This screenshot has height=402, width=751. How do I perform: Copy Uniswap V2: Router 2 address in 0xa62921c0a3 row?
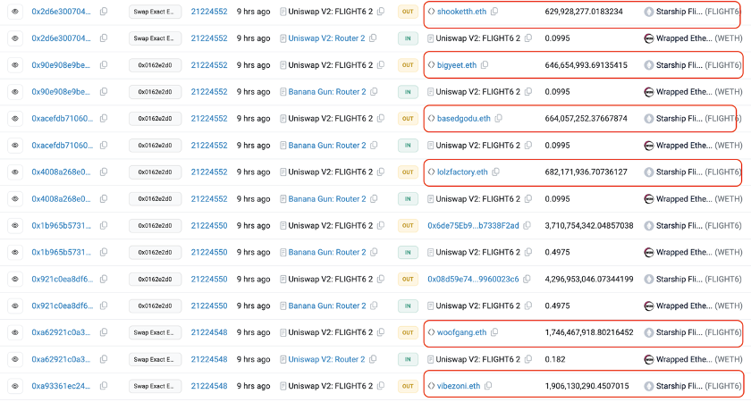373,359
